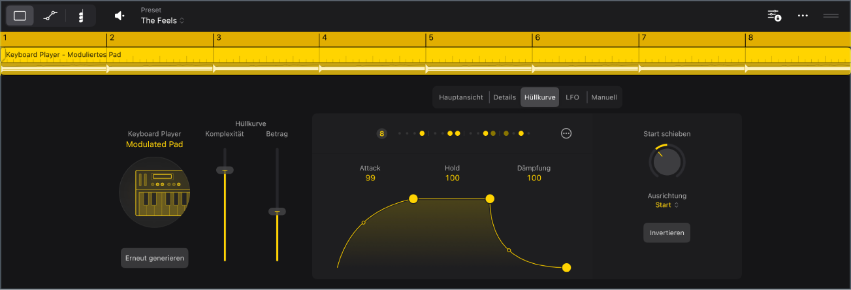This screenshot has width=851, height=290.
Task: Enable the first step dot in envelope pattern
Action: coord(400,133)
